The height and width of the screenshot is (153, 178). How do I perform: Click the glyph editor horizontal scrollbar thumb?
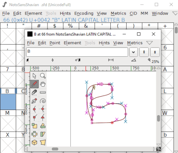click(x=55, y=149)
